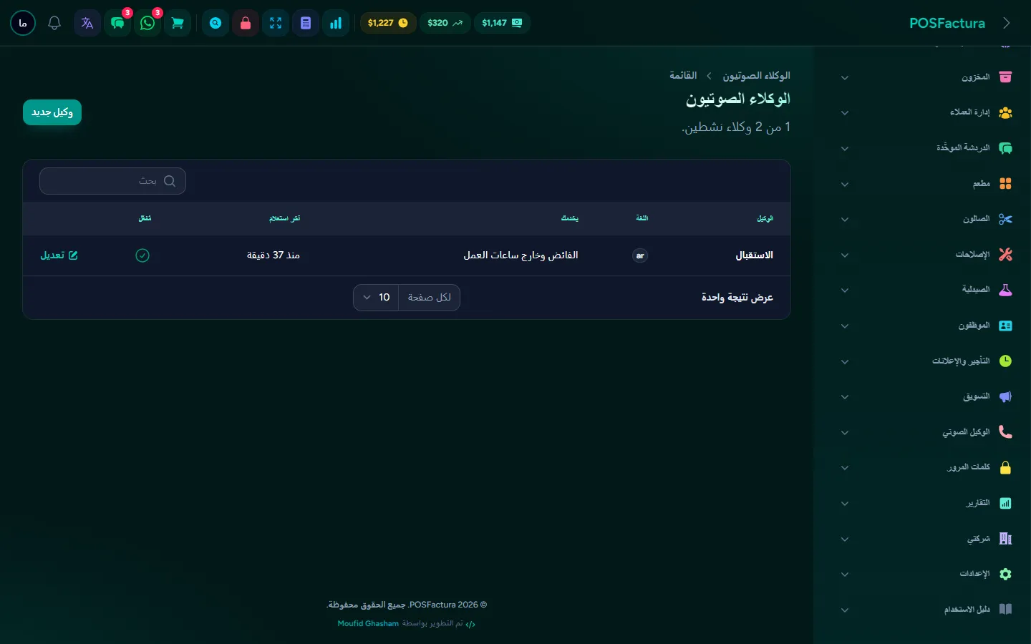The width and height of the screenshot is (1031, 644).
Task: Click the settings gear icon in sidebar
Action: click(1005, 574)
